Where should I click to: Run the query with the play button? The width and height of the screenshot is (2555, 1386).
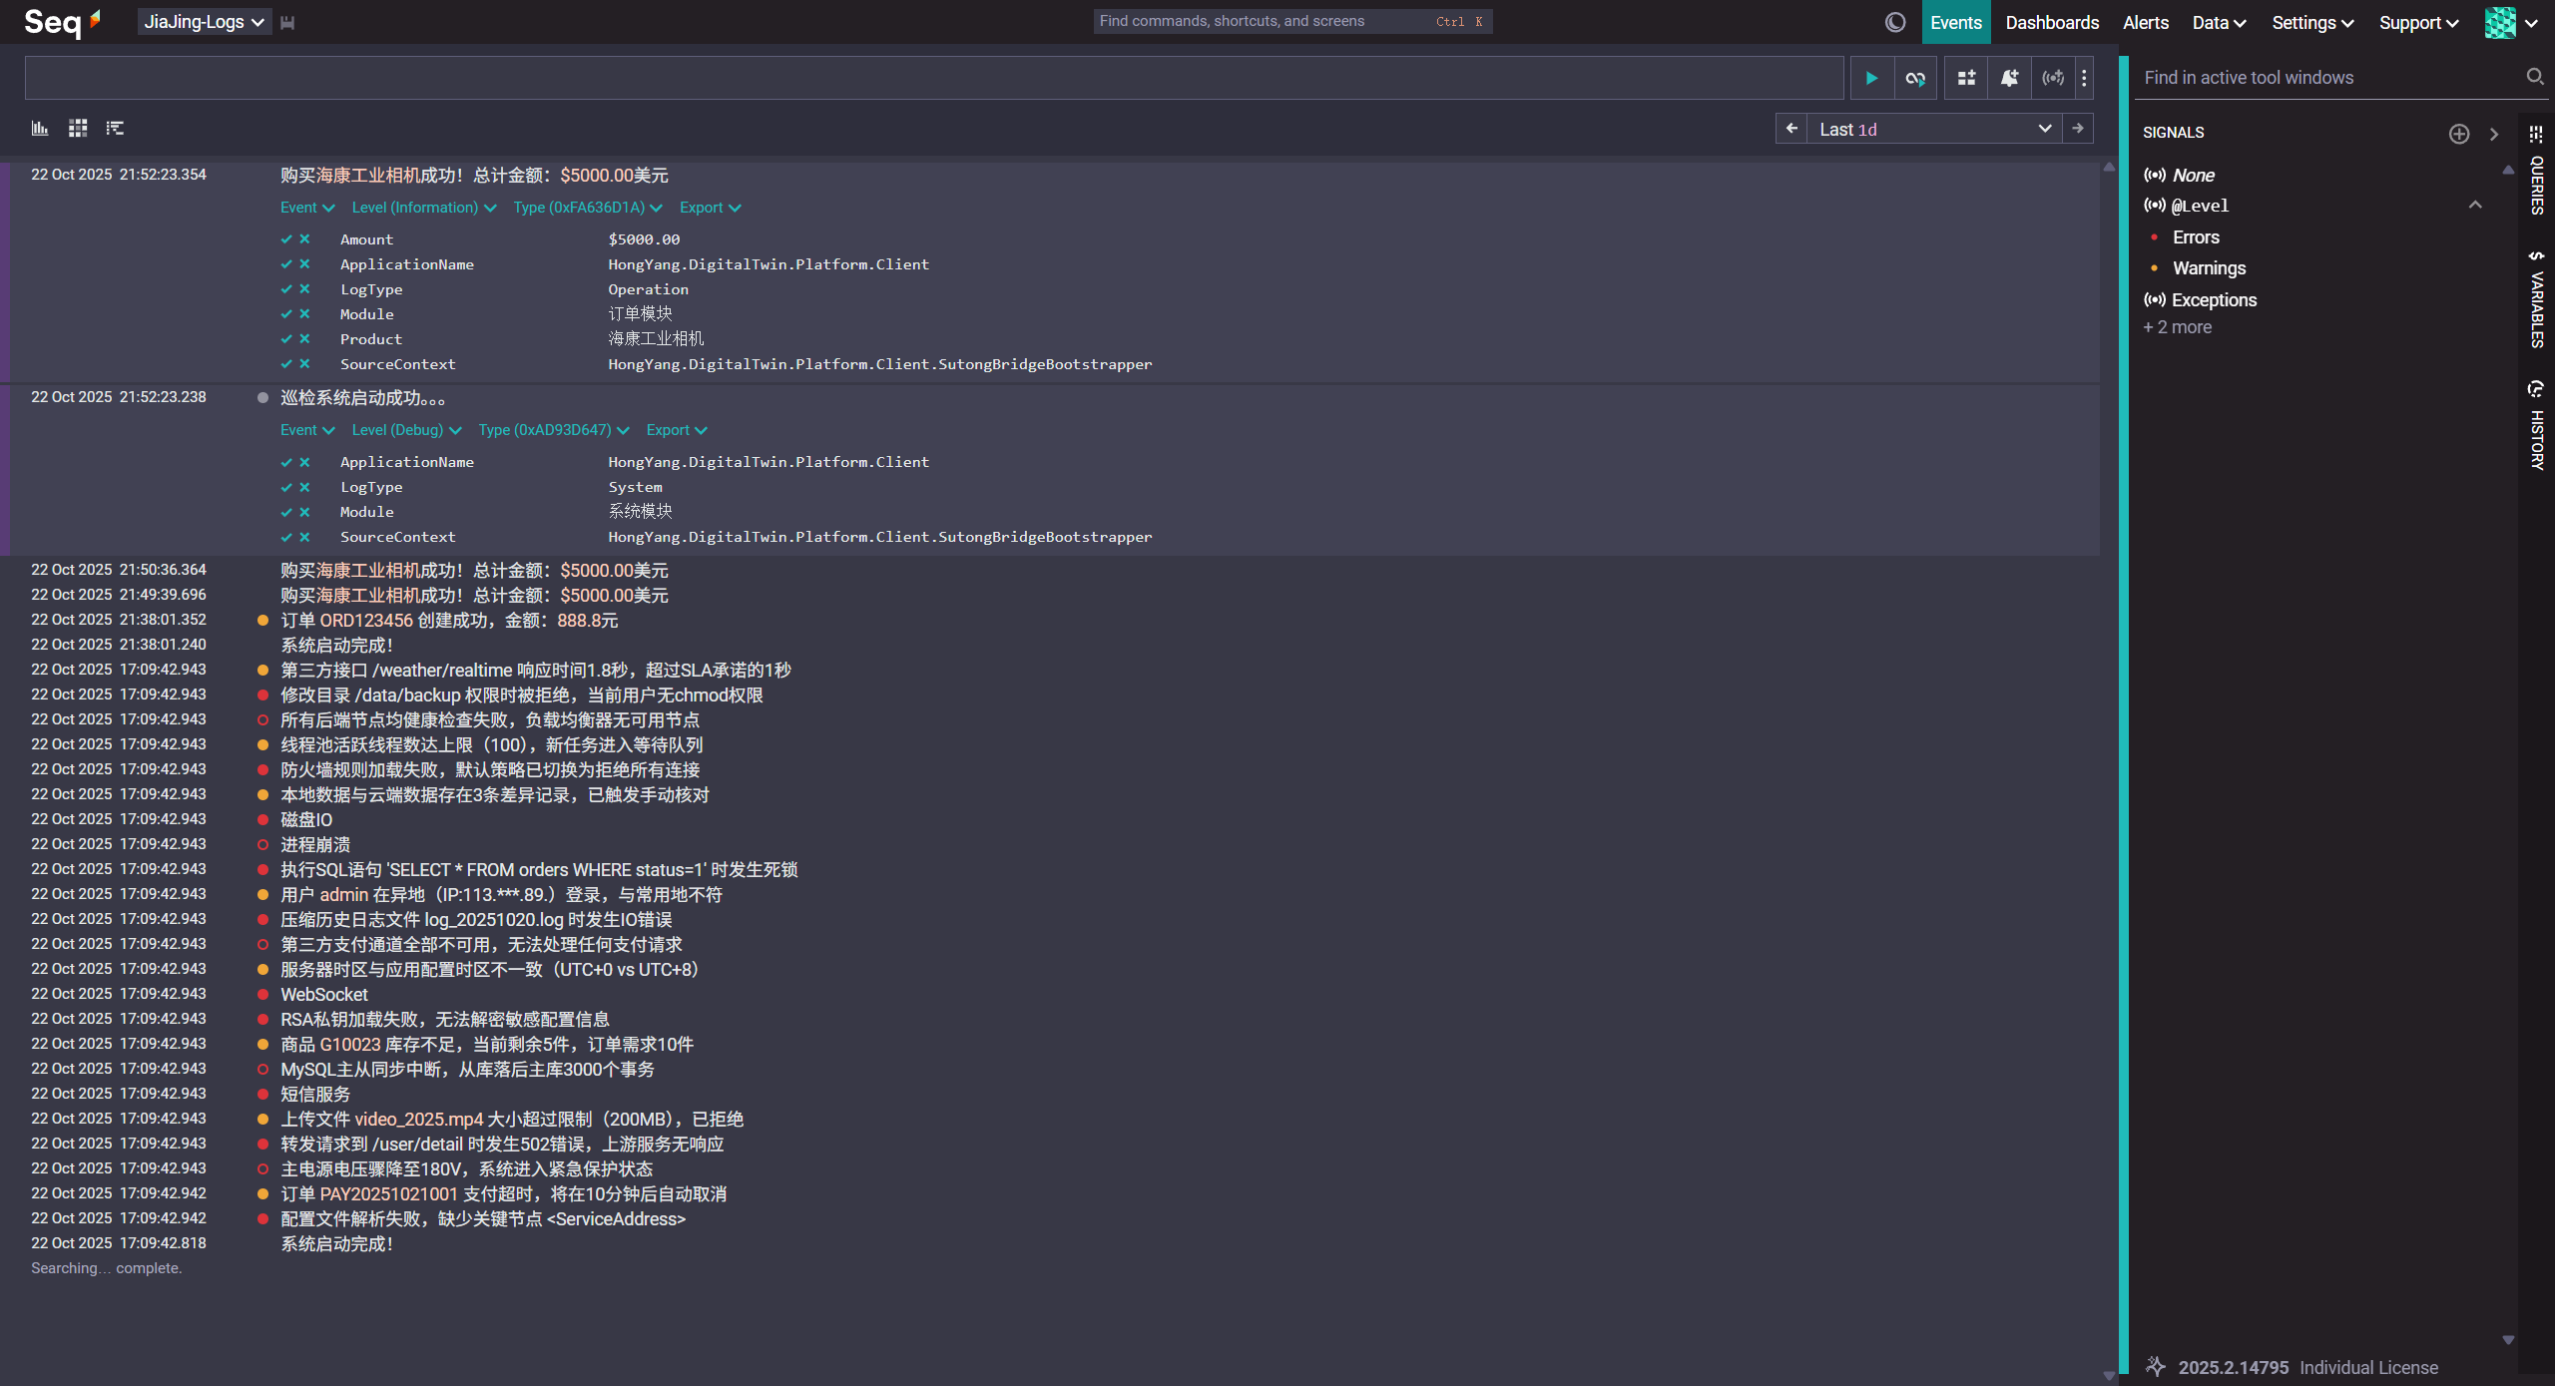click(x=1871, y=78)
